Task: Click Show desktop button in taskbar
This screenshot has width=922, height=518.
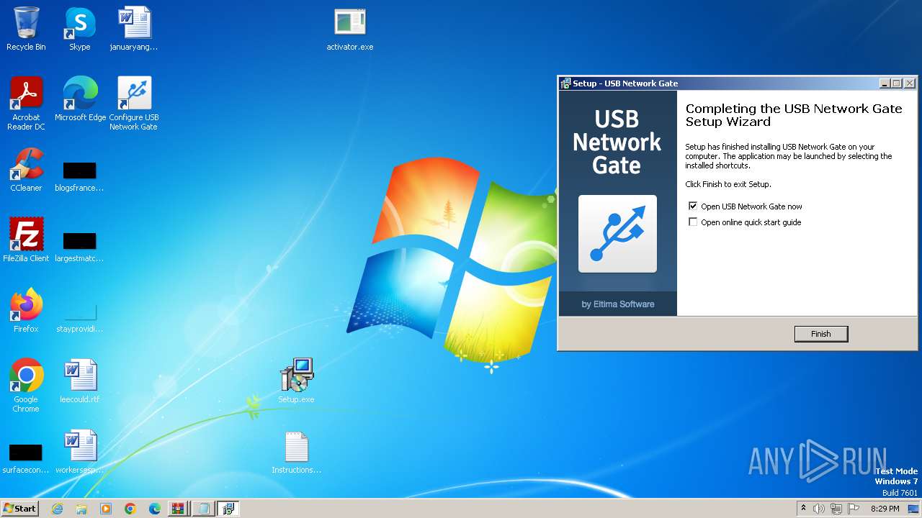Action: pos(913,509)
